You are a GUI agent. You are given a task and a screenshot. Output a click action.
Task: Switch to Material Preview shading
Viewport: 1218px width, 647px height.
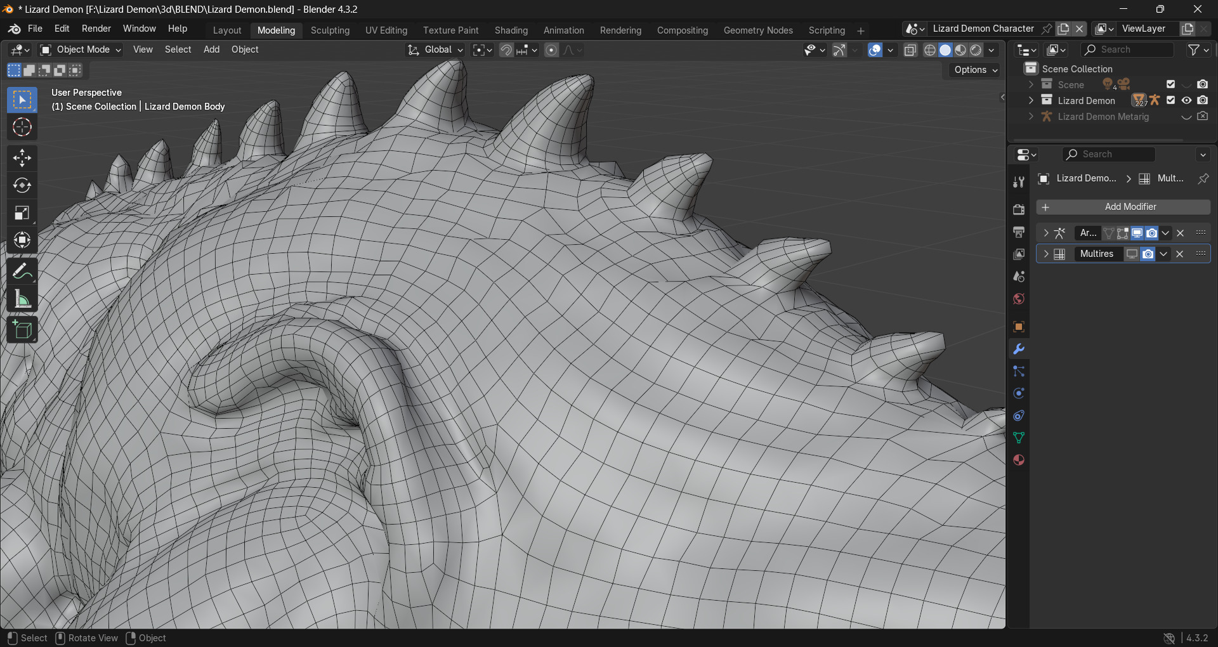[x=960, y=50]
